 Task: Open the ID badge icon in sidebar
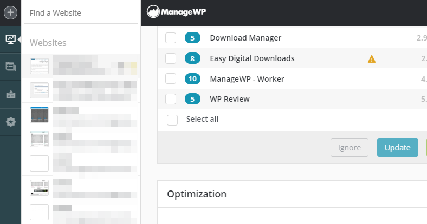10,94
